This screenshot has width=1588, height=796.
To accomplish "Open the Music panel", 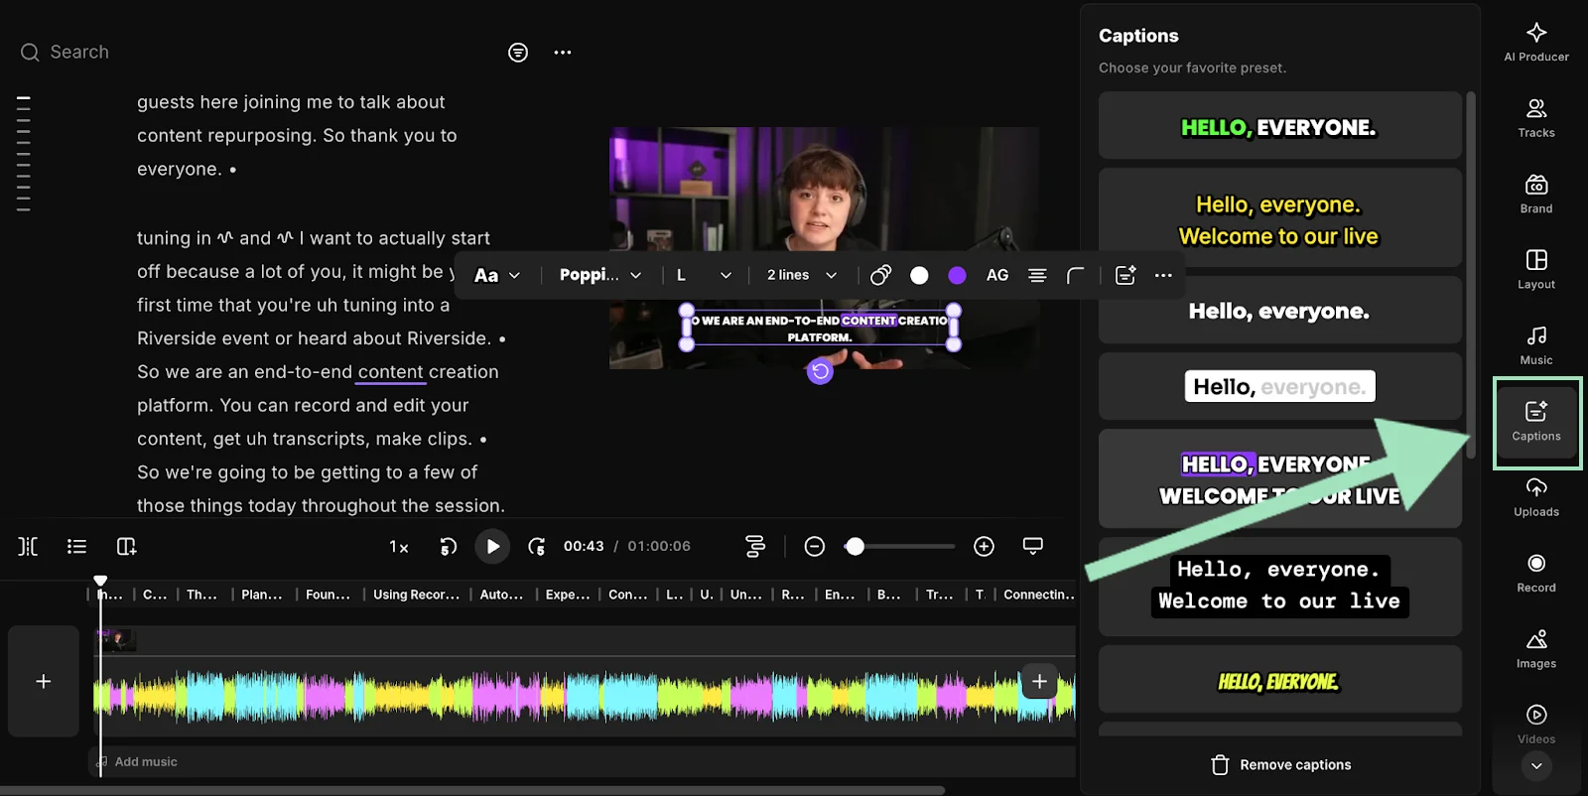I will click(1536, 344).
